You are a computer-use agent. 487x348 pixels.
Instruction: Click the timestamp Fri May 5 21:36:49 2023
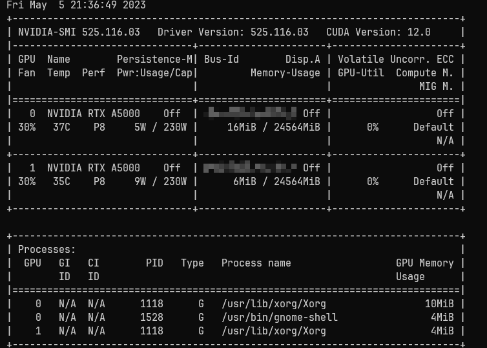click(x=76, y=5)
